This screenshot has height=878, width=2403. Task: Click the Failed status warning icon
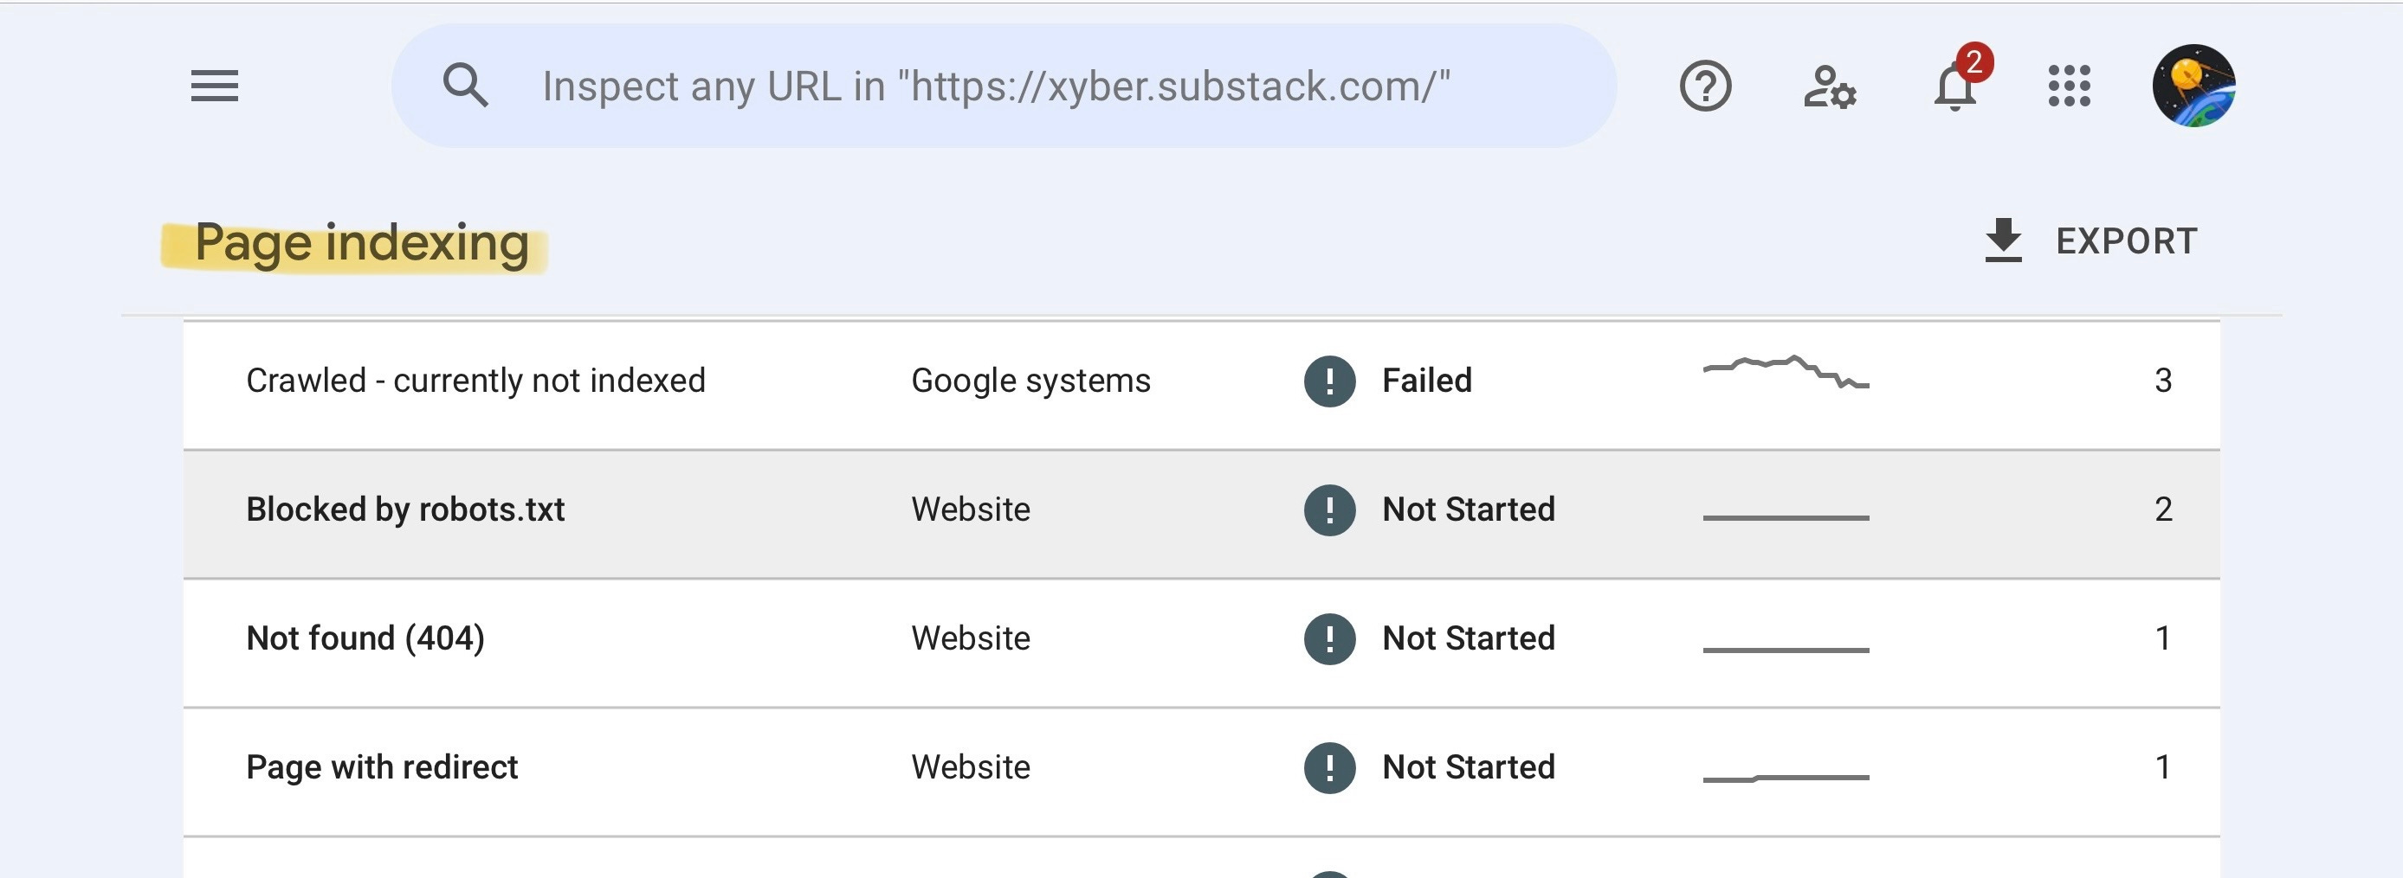[1329, 381]
